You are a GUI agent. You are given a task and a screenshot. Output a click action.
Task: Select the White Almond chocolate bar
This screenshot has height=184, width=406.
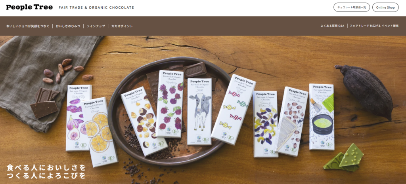point(292,121)
